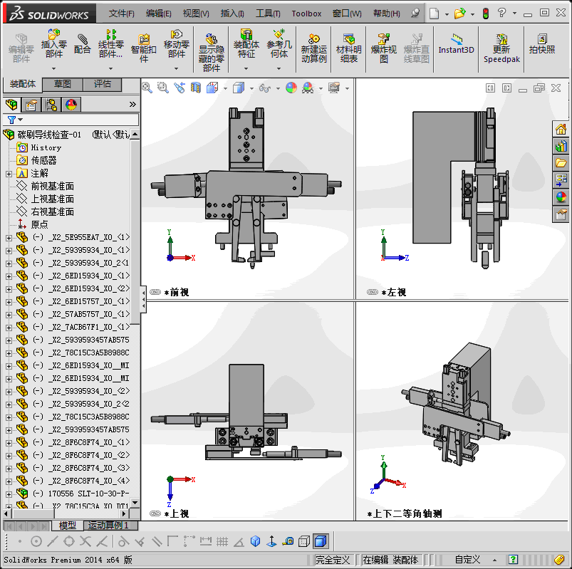Image resolution: width=572 pixels, height=569 pixels.
Task: Click Apply Scene icon
Action: coord(308,88)
